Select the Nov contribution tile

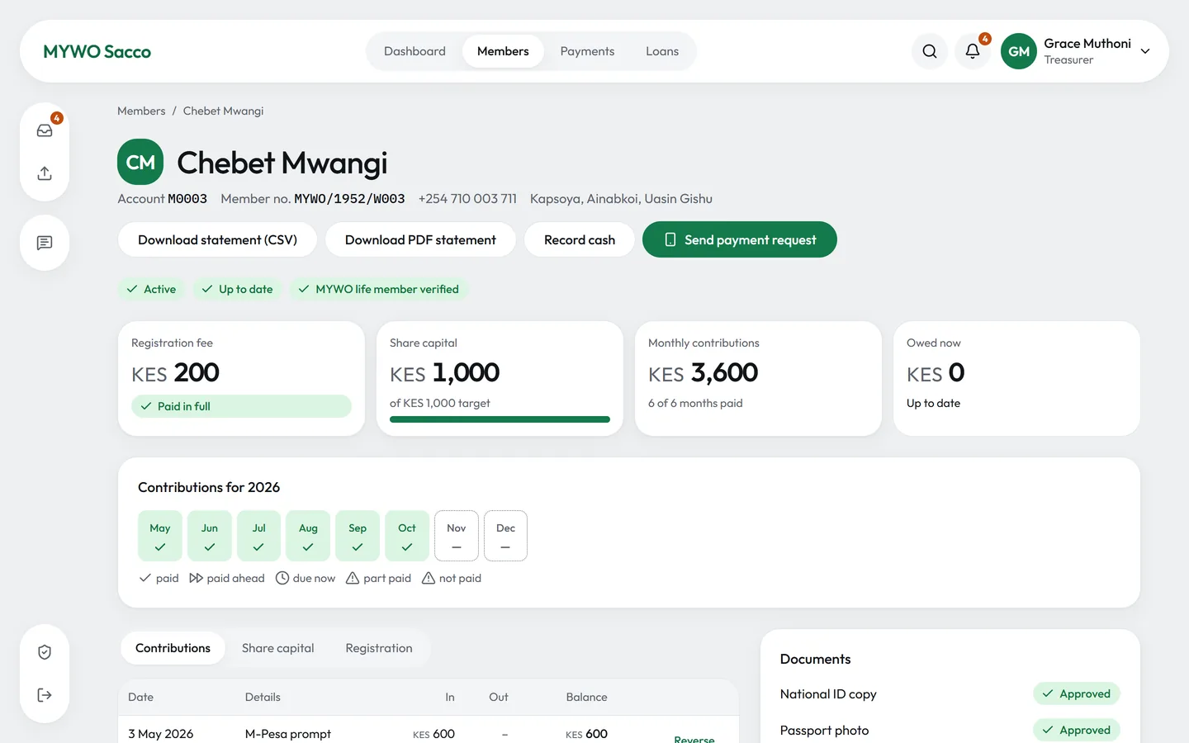pyautogui.click(x=457, y=536)
